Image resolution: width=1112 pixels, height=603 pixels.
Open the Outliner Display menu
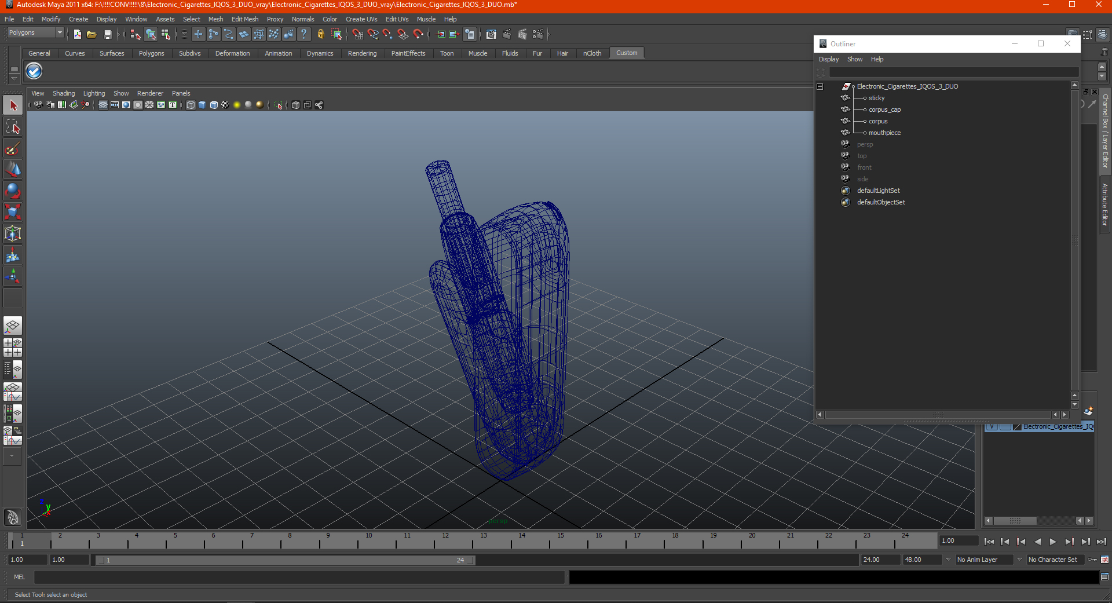coord(829,59)
